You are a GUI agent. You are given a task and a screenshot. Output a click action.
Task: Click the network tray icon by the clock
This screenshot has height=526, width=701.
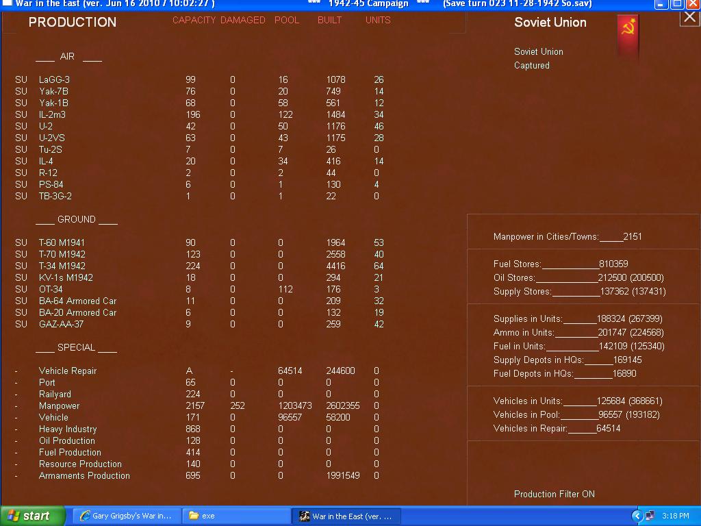[x=650, y=516]
